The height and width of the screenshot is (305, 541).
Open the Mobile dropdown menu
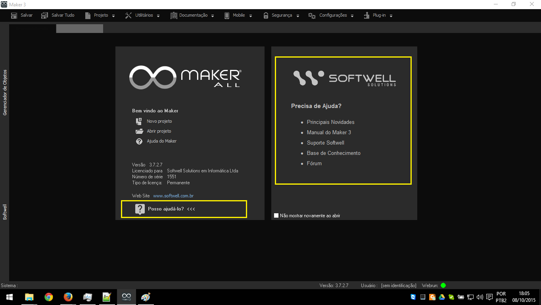tap(238, 15)
